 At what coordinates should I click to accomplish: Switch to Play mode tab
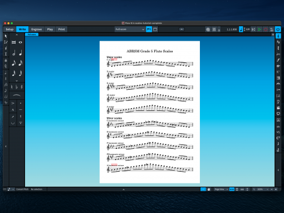tap(50, 30)
